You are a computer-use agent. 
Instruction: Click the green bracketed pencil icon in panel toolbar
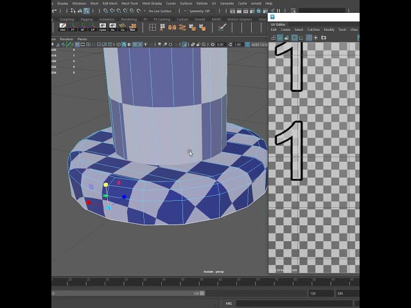(69, 44)
